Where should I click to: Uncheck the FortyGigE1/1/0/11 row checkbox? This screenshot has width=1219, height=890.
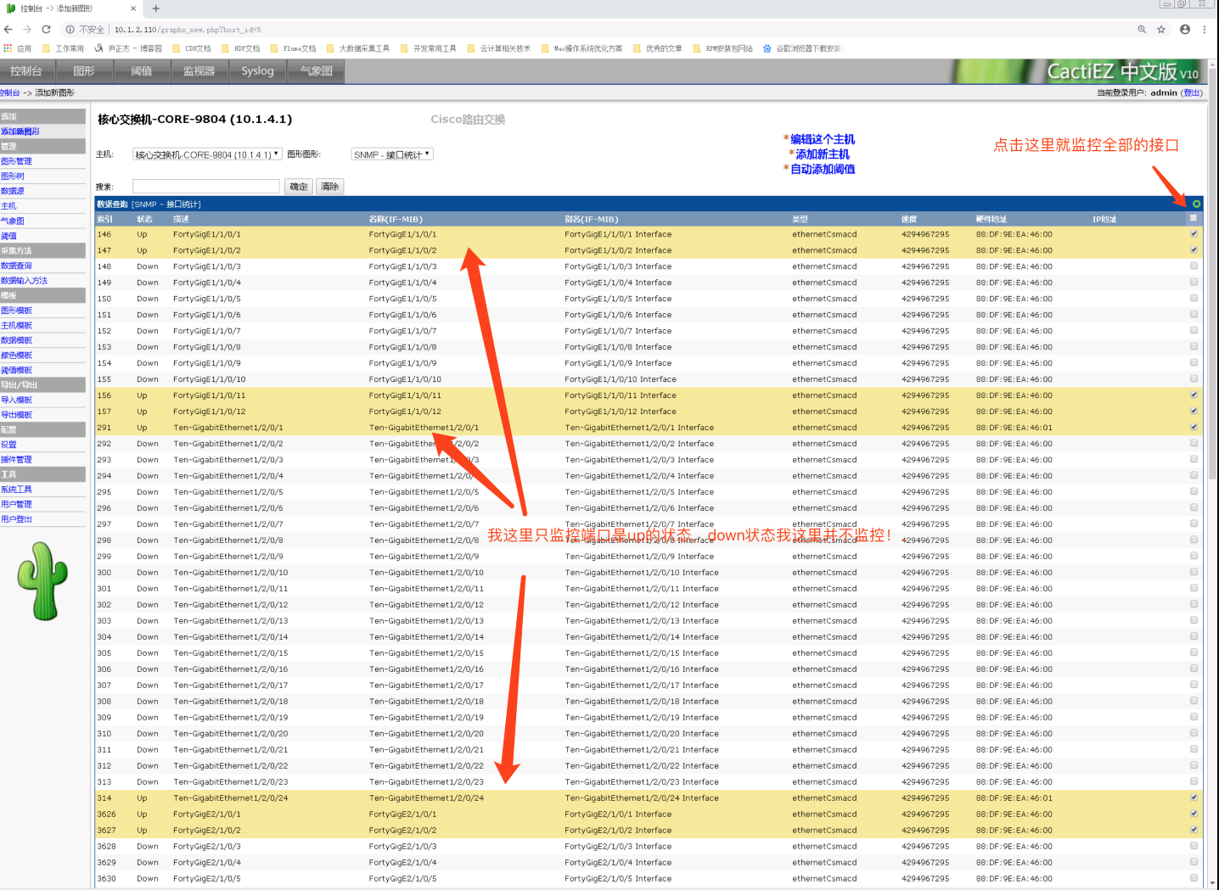click(x=1194, y=395)
